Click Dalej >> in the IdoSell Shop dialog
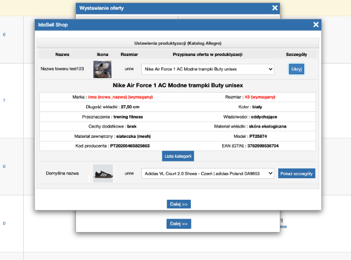 [x=178, y=204]
